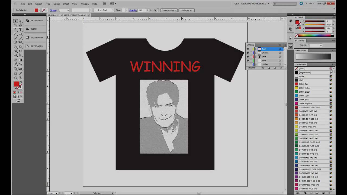Image resolution: width=347 pixels, height=195 pixels.
Task: Click Create New Layer icon in Layers panel
Action: pyautogui.click(x=275, y=68)
